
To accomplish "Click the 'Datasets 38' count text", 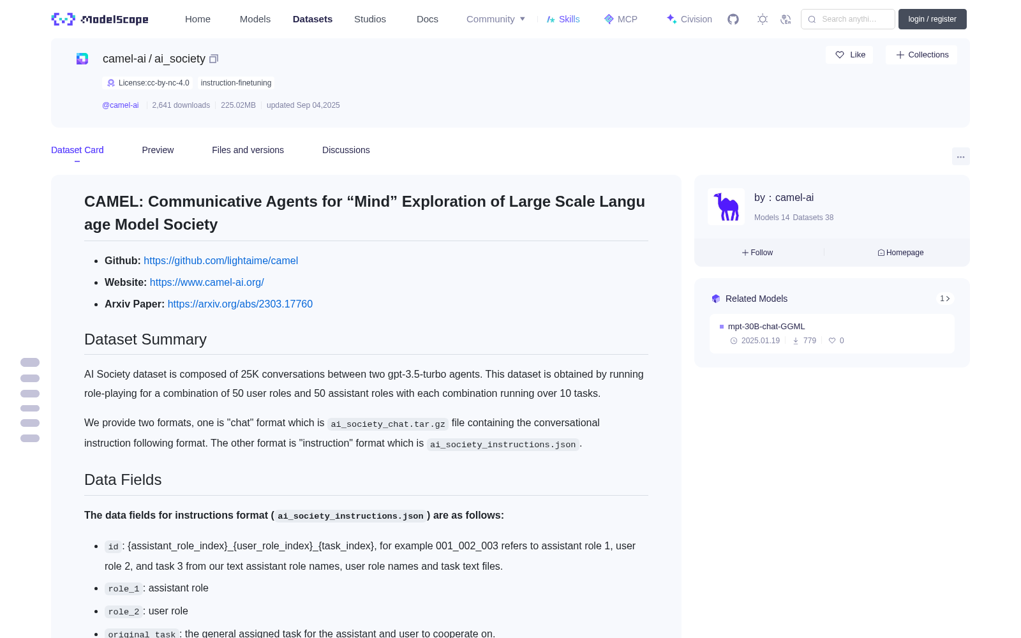I will point(813,218).
